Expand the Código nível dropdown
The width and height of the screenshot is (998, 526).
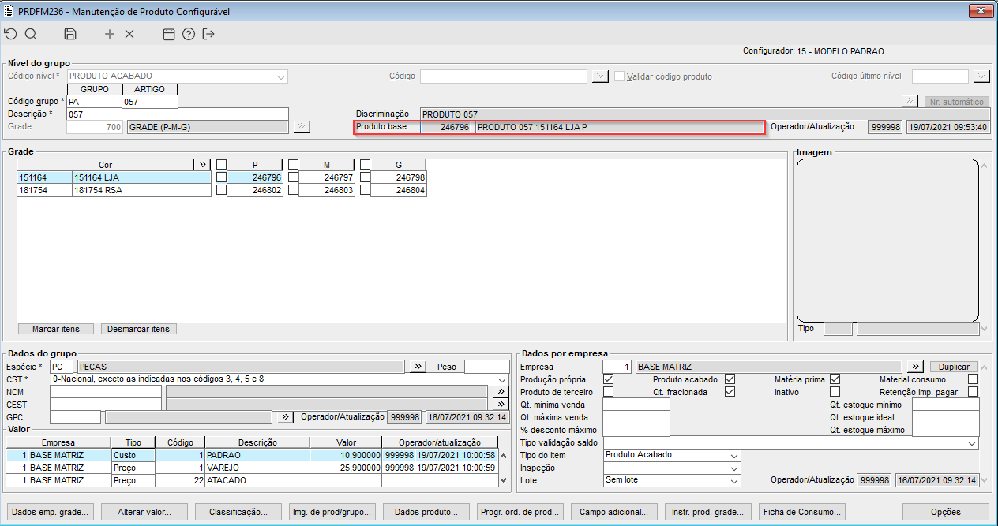point(281,76)
